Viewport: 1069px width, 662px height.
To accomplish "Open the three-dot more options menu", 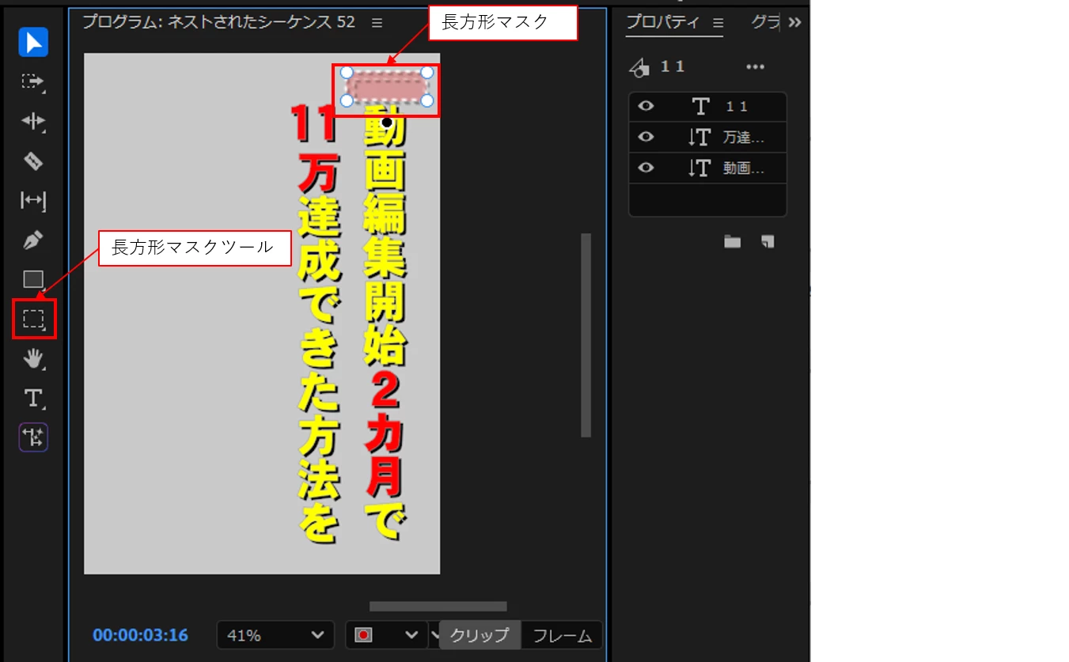I will pyautogui.click(x=756, y=67).
